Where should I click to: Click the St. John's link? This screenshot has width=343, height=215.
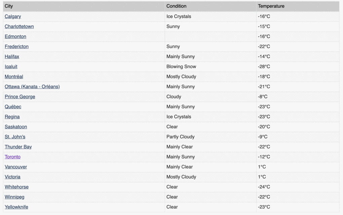[15, 137]
